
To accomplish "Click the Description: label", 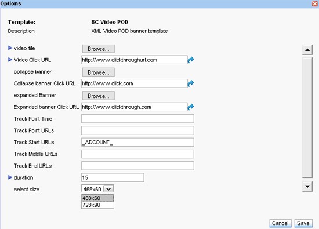I will [21, 31].
